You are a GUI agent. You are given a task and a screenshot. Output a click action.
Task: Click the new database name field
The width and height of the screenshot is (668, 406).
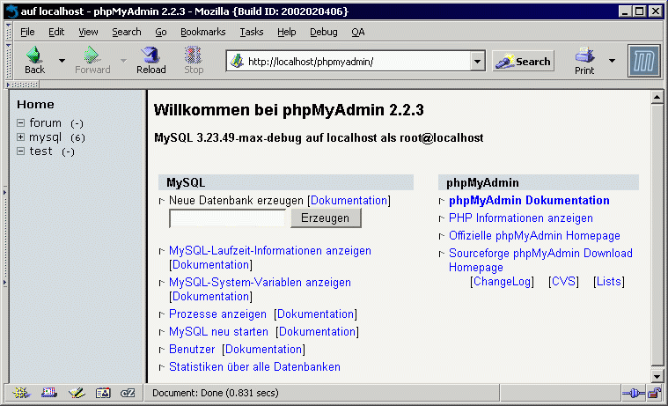[x=227, y=218]
